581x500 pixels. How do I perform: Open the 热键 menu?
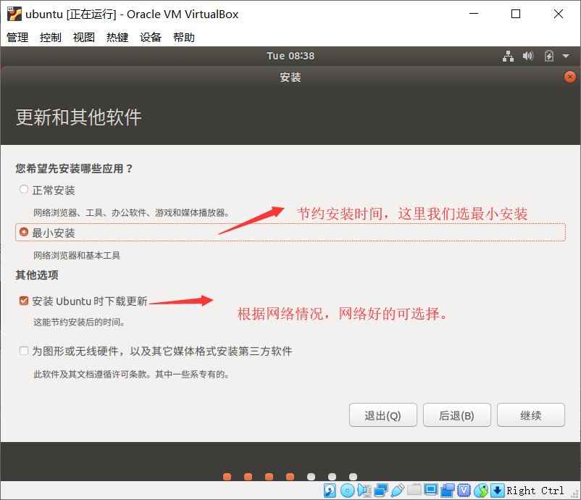point(117,37)
